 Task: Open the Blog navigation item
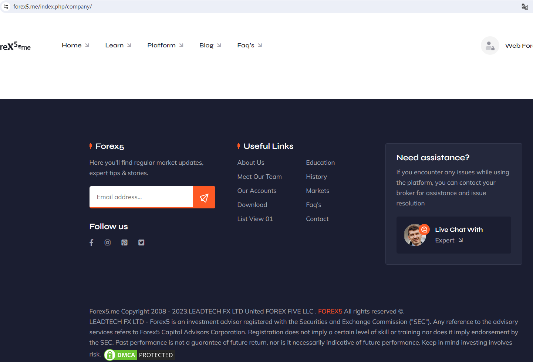point(206,45)
